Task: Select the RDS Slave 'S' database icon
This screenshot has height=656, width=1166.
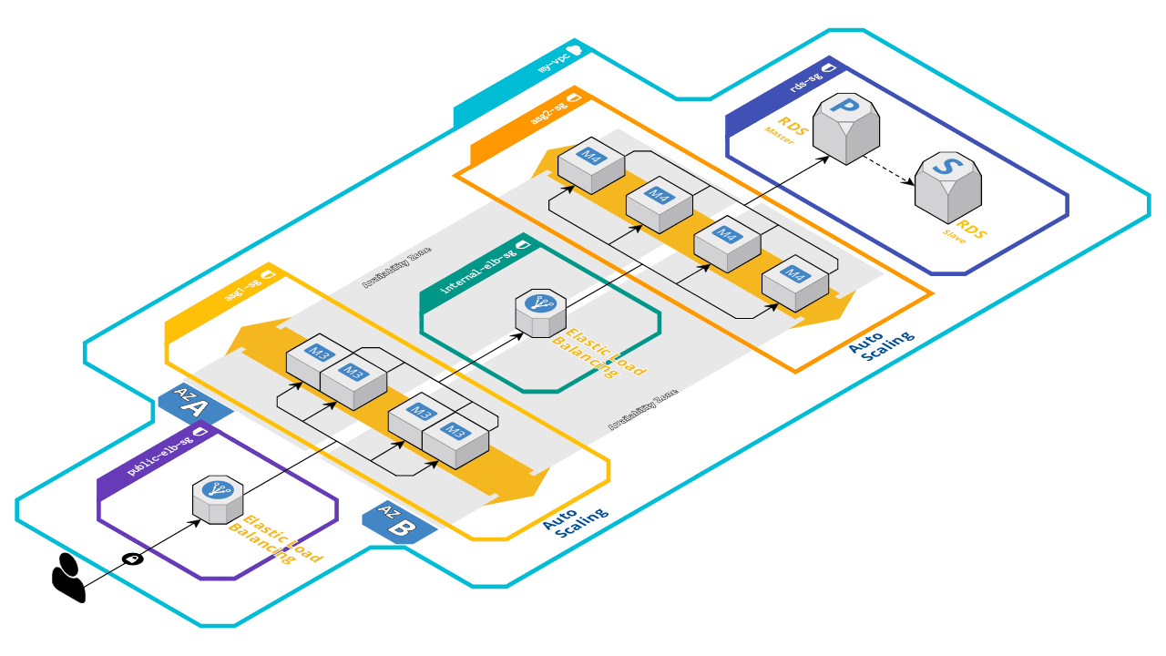Action: tap(948, 187)
